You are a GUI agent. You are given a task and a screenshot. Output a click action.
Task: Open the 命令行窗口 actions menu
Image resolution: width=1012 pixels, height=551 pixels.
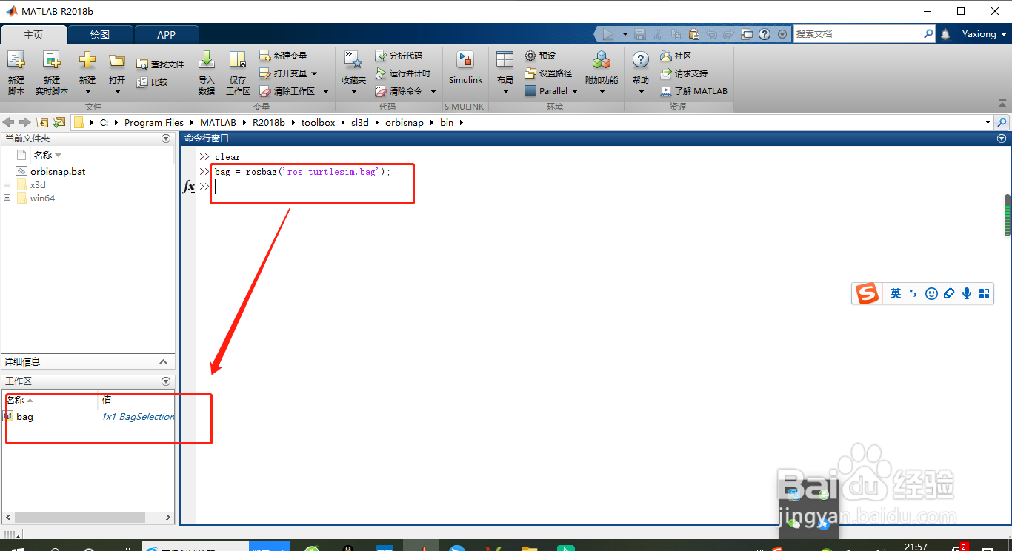[1002, 138]
